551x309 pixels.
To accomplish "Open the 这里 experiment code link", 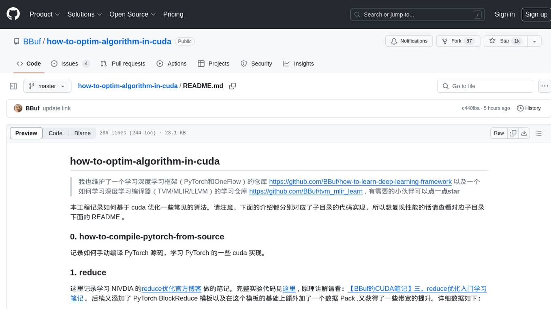I will (x=289, y=289).
